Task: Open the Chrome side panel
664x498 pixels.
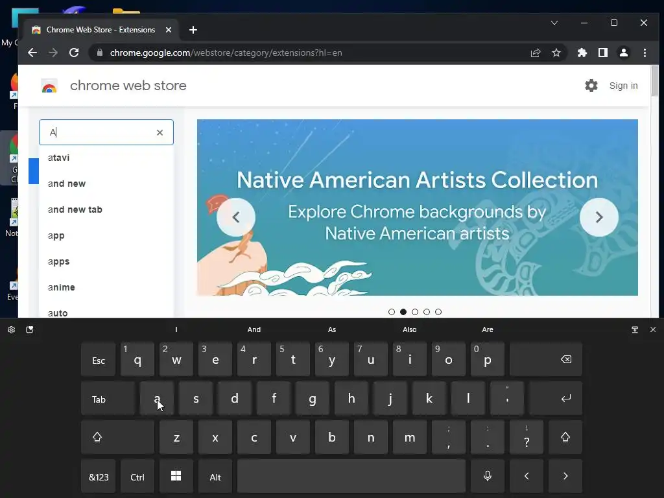Action: pos(603,53)
